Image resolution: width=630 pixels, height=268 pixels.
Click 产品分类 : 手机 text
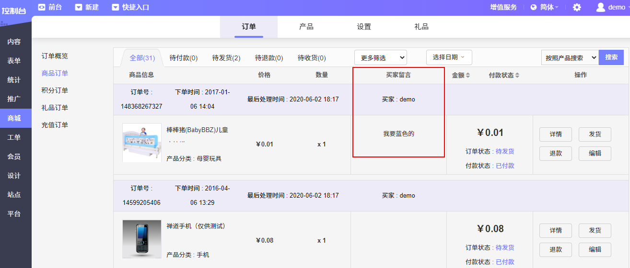pos(188,255)
